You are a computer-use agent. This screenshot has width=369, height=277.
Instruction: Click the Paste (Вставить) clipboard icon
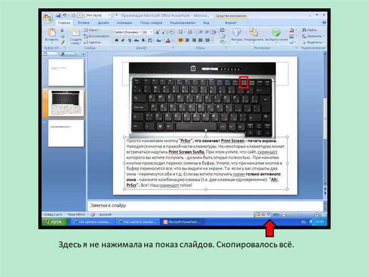pos(51,33)
